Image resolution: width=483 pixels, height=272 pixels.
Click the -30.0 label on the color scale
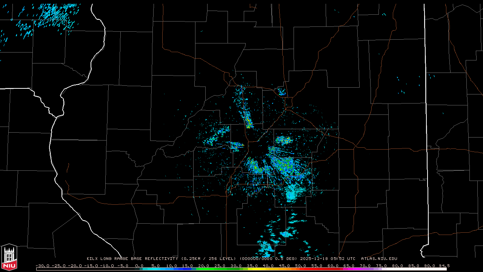[42, 266]
